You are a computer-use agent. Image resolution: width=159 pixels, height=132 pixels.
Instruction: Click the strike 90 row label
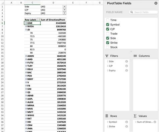31,53
